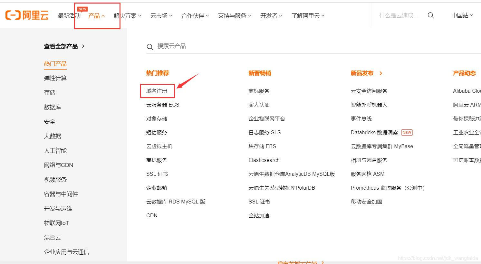Open 对象存储 link
Image resolution: width=481 pixels, height=264 pixels.
157,118
